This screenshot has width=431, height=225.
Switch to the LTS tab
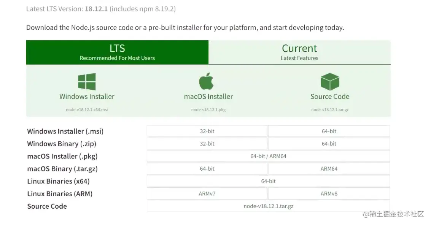(x=118, y=52)
